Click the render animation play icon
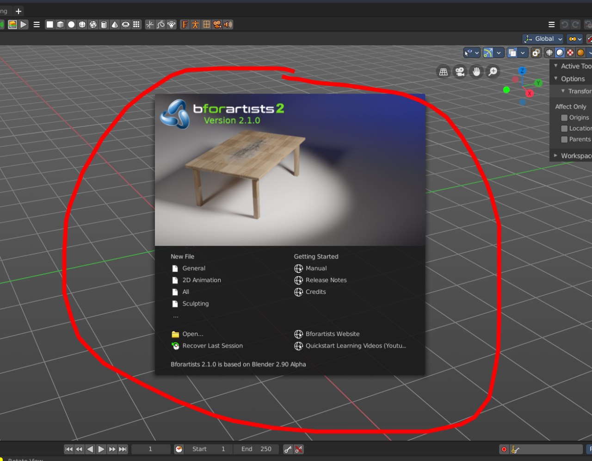Screen dimensions: 592x461 coord(24,25)
